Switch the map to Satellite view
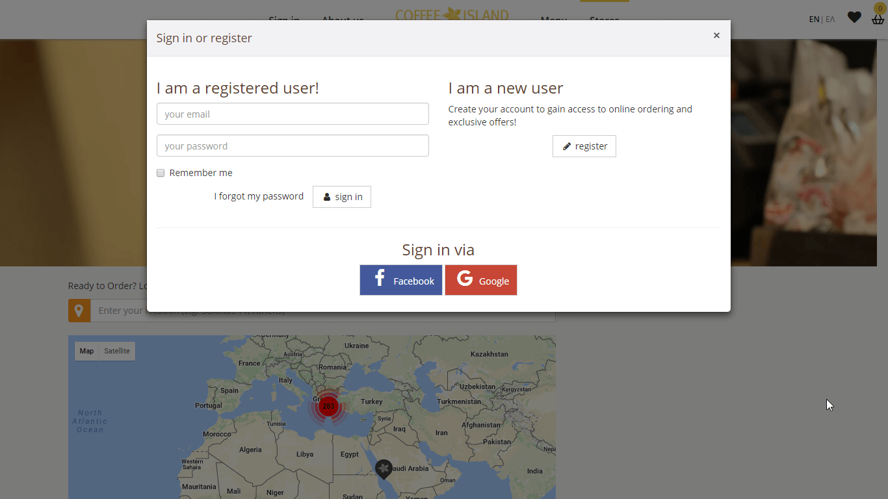This screenshot has height=499, width=888. [117, 351]
